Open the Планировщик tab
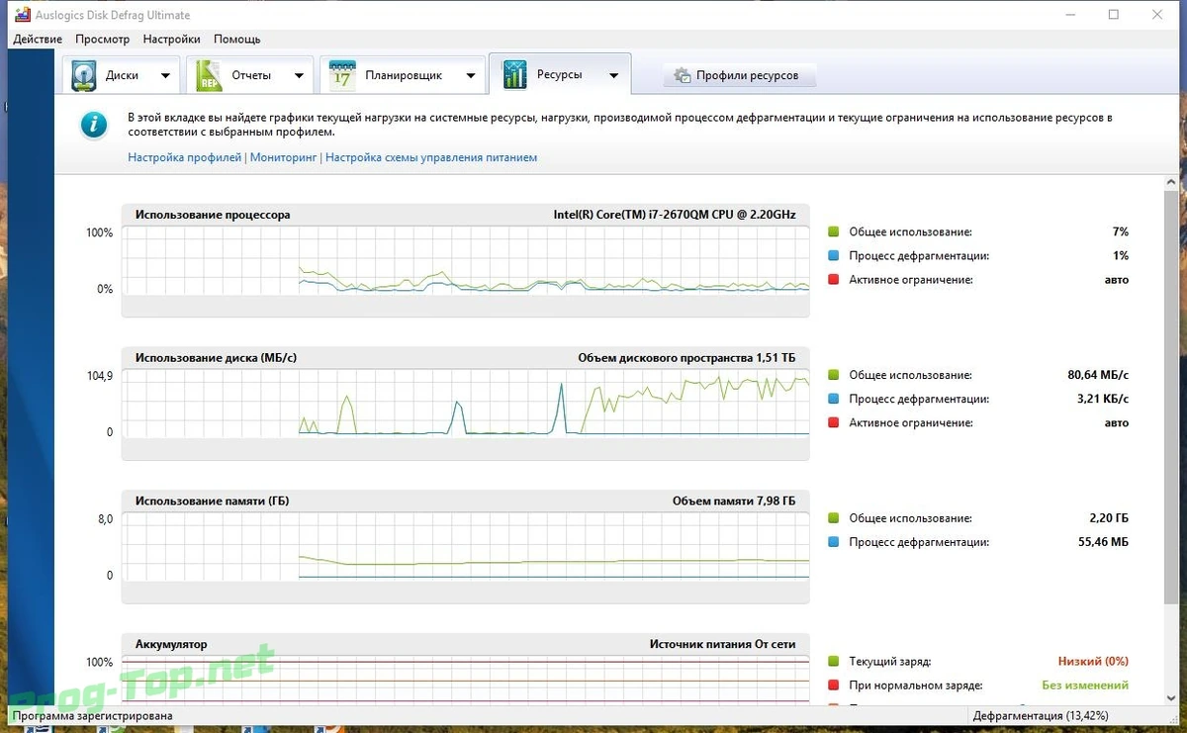1187x733 pixels. [403, 75]
